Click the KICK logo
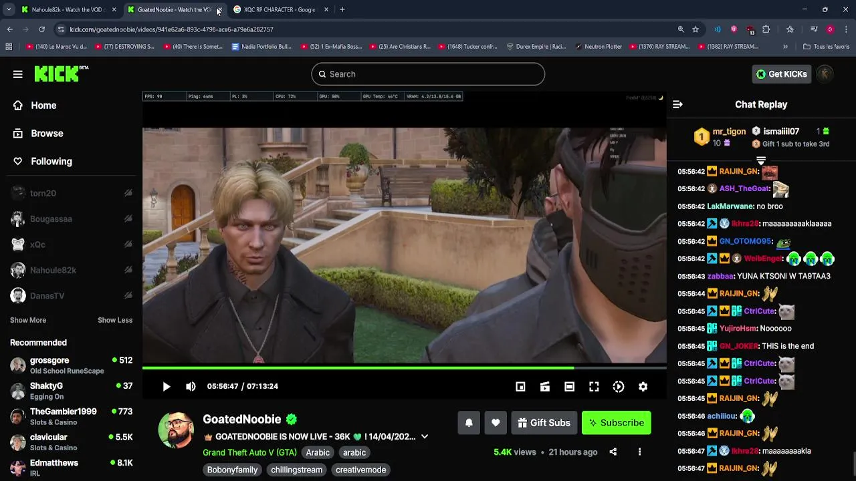856x481 pixels. coord(61,73)
